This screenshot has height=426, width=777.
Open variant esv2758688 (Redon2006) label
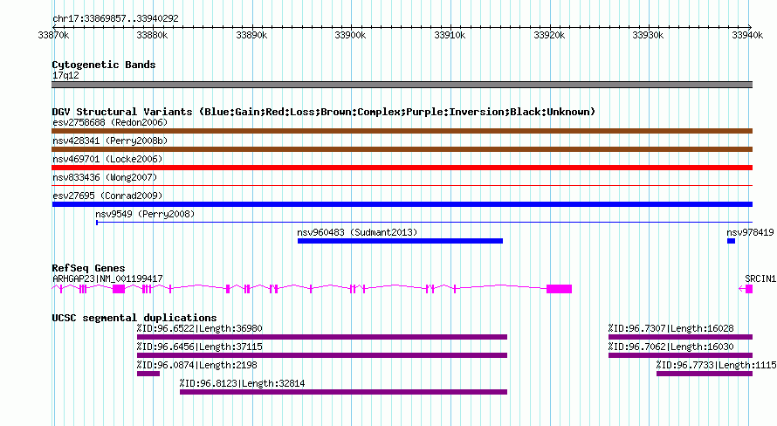click(110, 122)
